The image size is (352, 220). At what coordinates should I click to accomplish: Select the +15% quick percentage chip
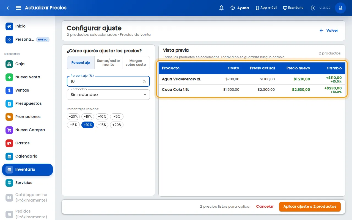102,125
